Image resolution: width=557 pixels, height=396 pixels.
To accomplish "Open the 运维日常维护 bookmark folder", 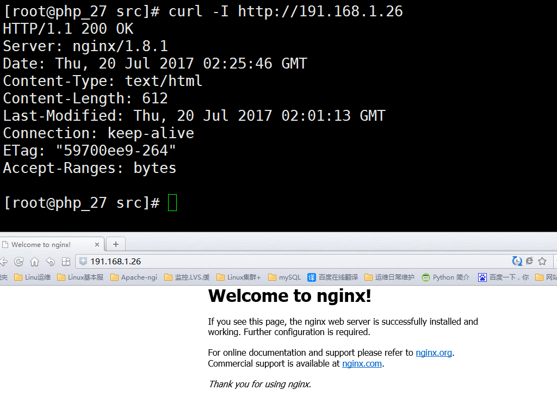I will pyautogui.click(x=389, y=277).
